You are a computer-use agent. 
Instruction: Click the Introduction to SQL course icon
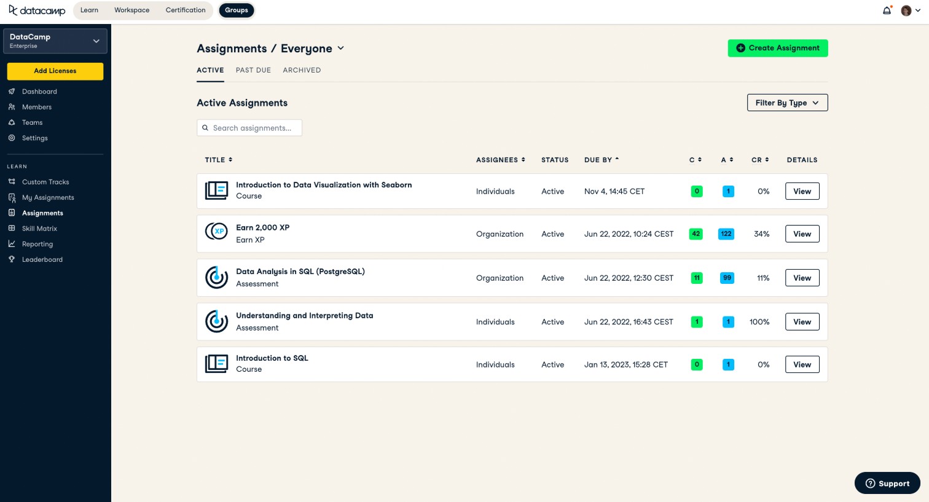(216, 364)
